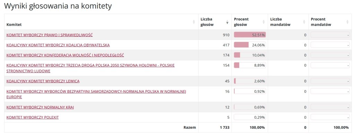Sort by Liczba głosów arrow icon
Screen dimensions: 355x136
click(x=227, y=22)
